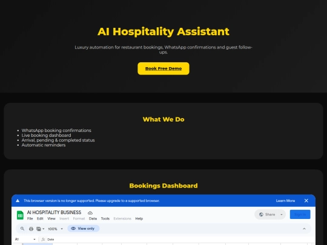Click the Sign in button

coord(300,214)
